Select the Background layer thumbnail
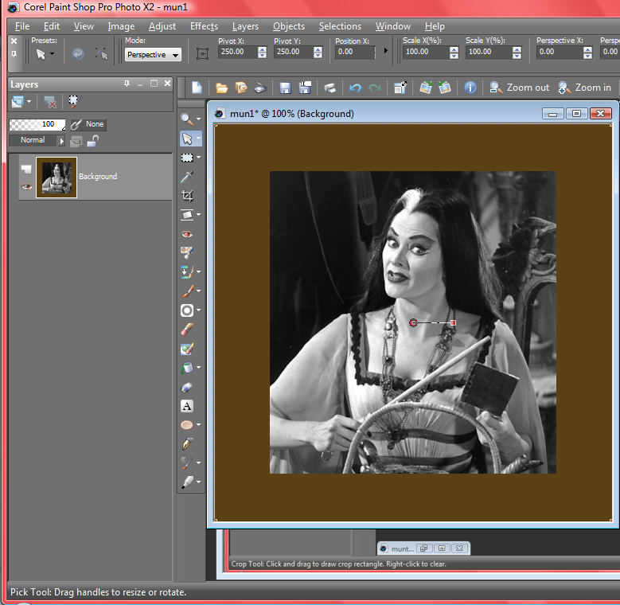The height and width of the screenshot is (605, 620). [57, 178]
